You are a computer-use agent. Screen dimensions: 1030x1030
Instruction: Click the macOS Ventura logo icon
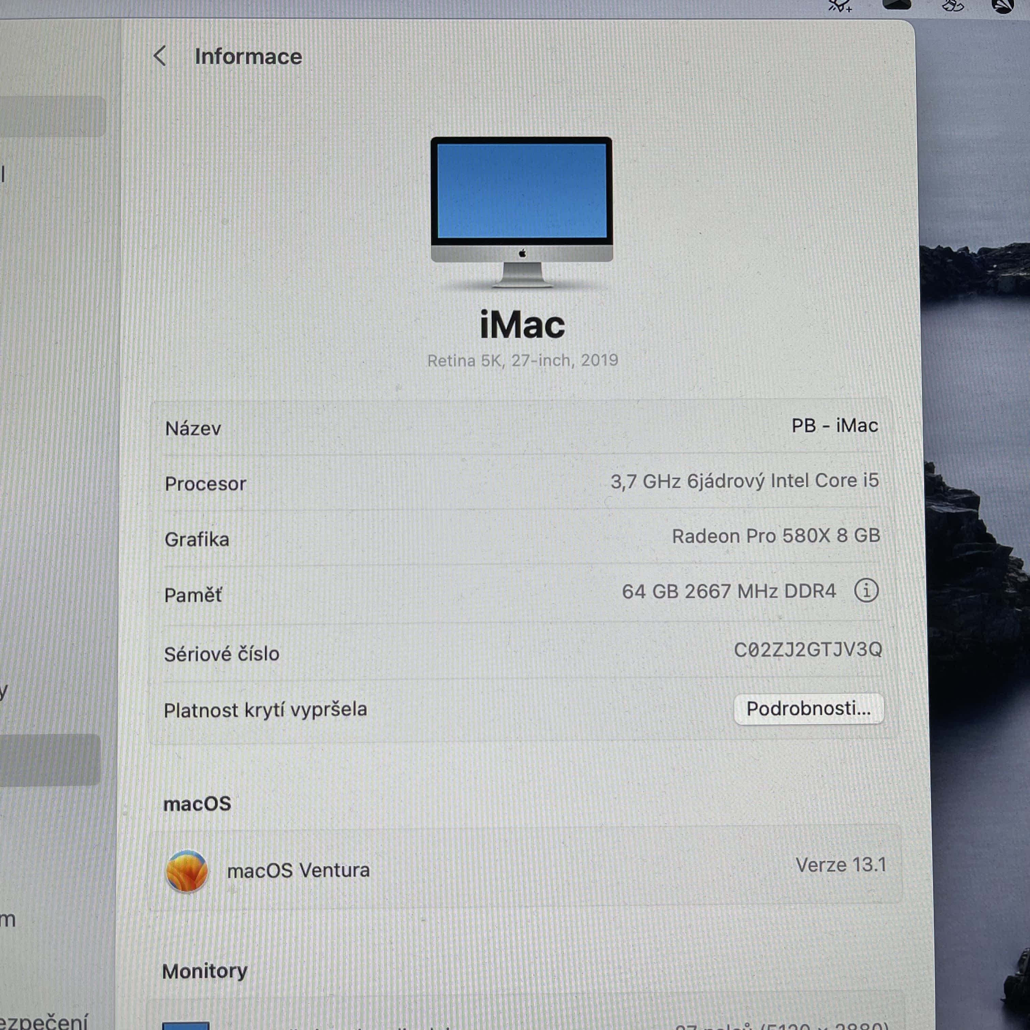pyautogui.click(x=187, y=871)
